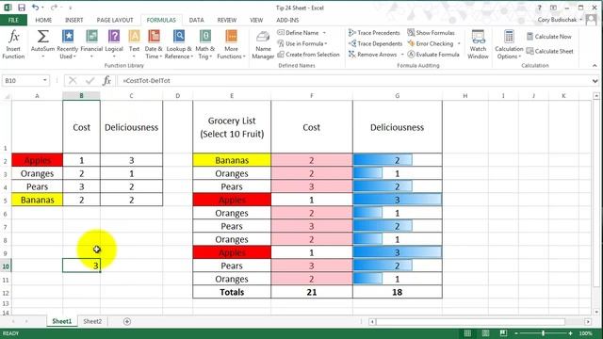Add a new sheet with the plus icon
603x339 pixels.
click(127, 321)
